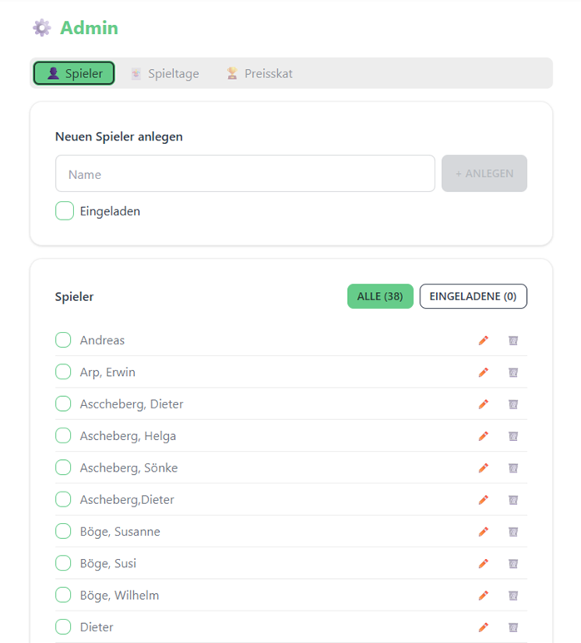Edit Ascheberg, Sönke entry pencil icon
581x643 pixels.
click(x=484, y=467)
